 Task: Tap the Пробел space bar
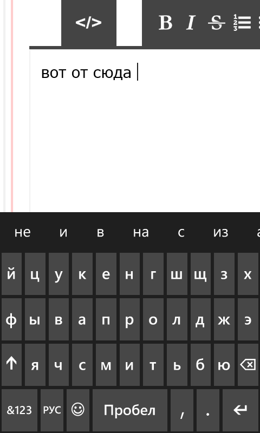click(130, 410)
